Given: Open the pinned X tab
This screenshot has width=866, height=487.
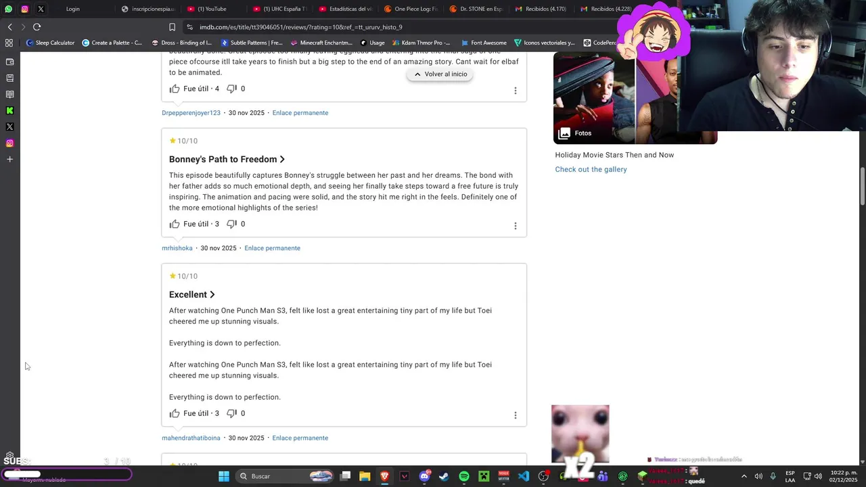Looking at the screenshot, I should (x=41, y=9).
